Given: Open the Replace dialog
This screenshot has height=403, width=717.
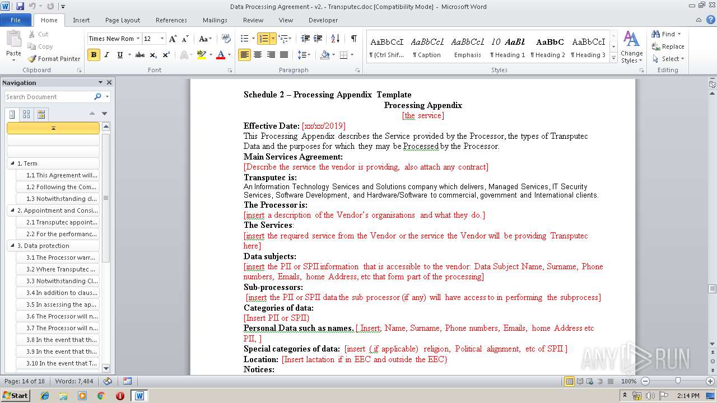Looking at the screenshot, I should point(668,46).
